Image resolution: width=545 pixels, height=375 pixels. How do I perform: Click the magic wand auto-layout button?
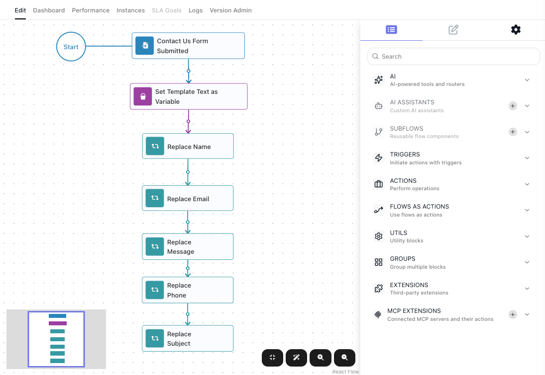click(297, 358)
